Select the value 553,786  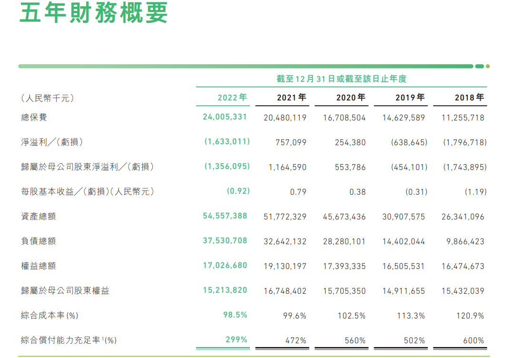350,167
